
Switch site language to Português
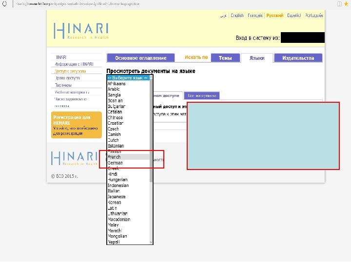314,16
